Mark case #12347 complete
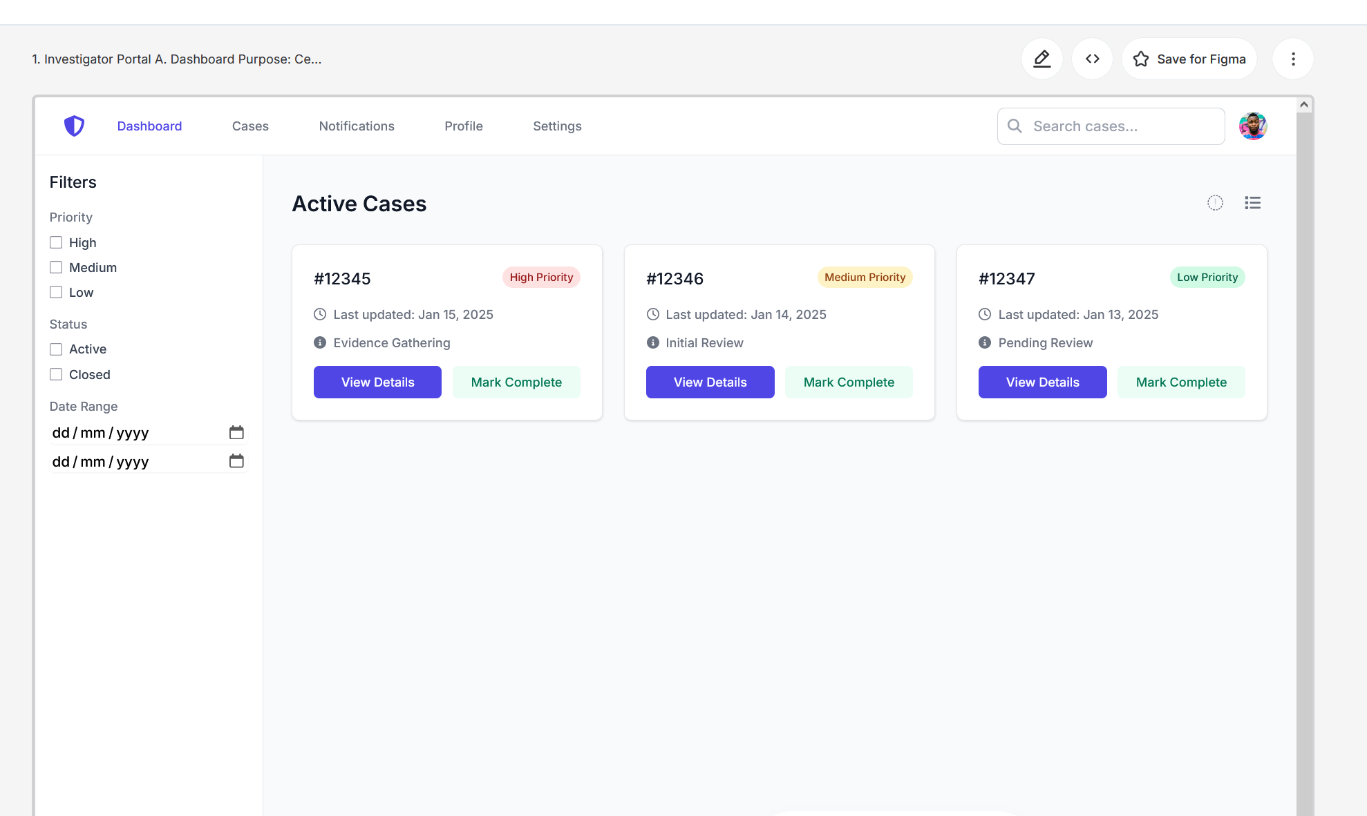The image size is (1367, 816). coord(1181,382)
